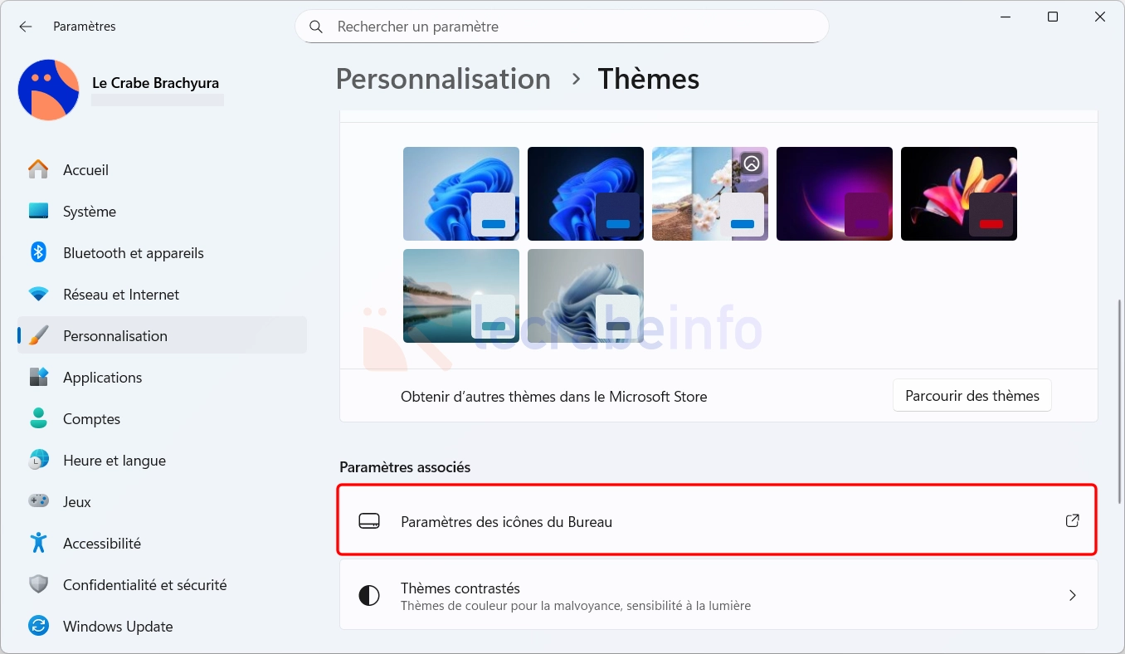Click the Applications icon in sidebar
This screenshot has width=1125, height=654.
coord(38,377)
